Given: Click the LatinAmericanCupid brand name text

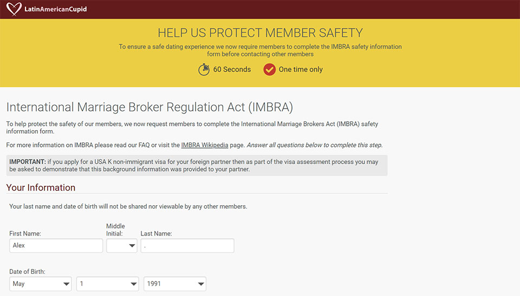Looking at the screenshot, I should click(56, 9).
